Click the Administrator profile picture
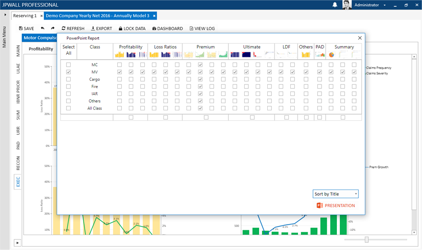Viewport: 422px width, 250px height. (x=347, y=5)
